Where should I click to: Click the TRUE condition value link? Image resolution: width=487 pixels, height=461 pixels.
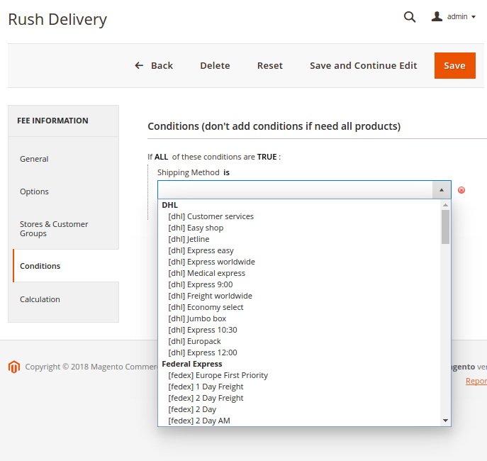coord(267,157)
